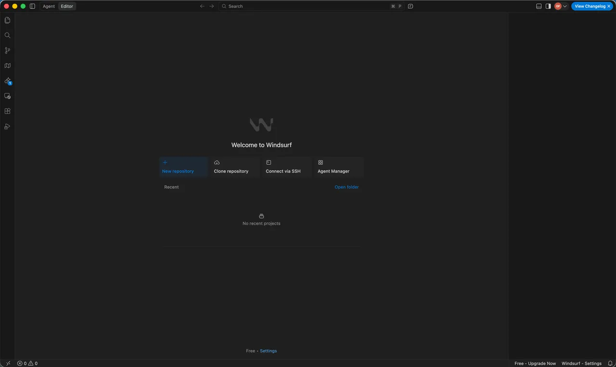Screen dimensions: 616x367
Task: Click the notifications bell icon
Action: click(x=610, y=363)
